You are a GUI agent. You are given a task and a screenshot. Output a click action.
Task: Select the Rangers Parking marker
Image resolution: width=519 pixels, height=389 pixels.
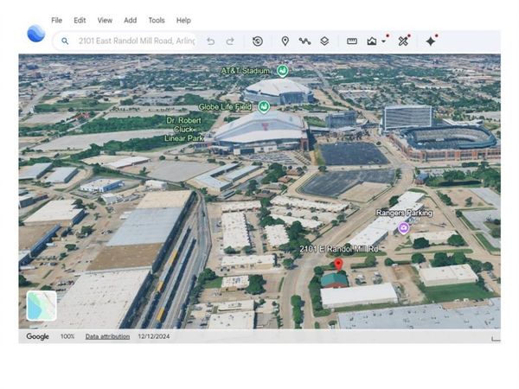pyautogui.click(x=403, y=228)
